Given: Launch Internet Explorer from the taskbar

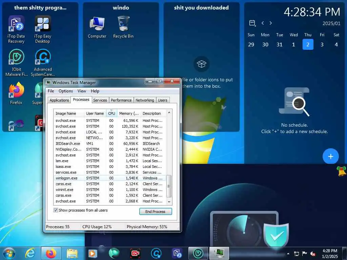Looking at the screenshot, I should click(30, 253).
